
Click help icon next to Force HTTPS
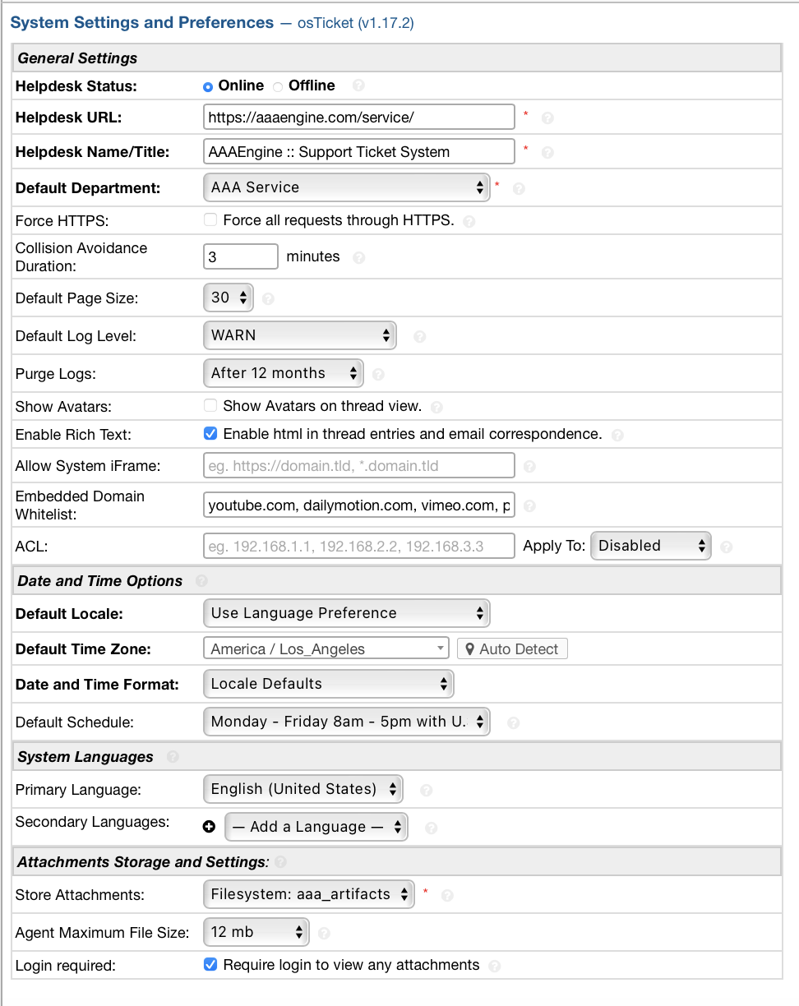[x=469, y=221]
